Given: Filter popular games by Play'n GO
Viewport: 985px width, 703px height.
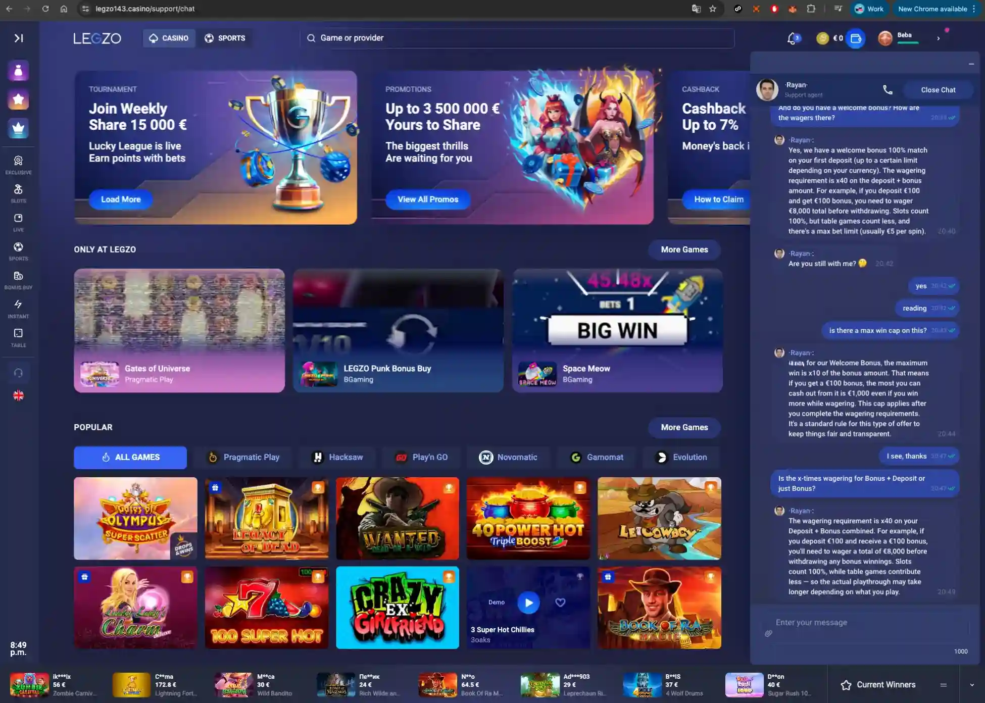Looking at the screenshot, I should click(x=421, y=458).
